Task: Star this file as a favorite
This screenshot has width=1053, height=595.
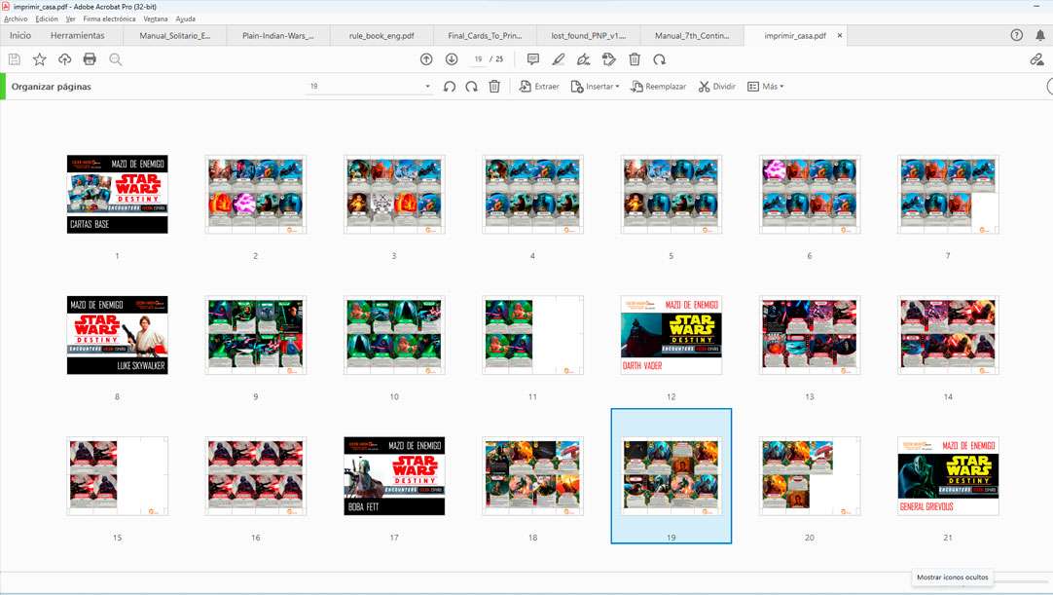Action: click(x=39, y=59)
